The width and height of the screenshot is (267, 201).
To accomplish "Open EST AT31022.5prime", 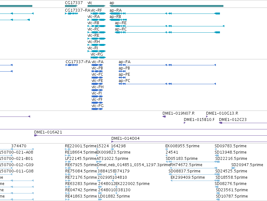I will pos(112,159).
